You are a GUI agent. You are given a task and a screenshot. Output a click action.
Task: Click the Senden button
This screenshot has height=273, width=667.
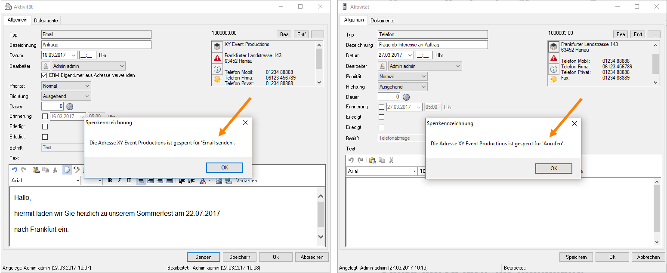coord(203,257)
